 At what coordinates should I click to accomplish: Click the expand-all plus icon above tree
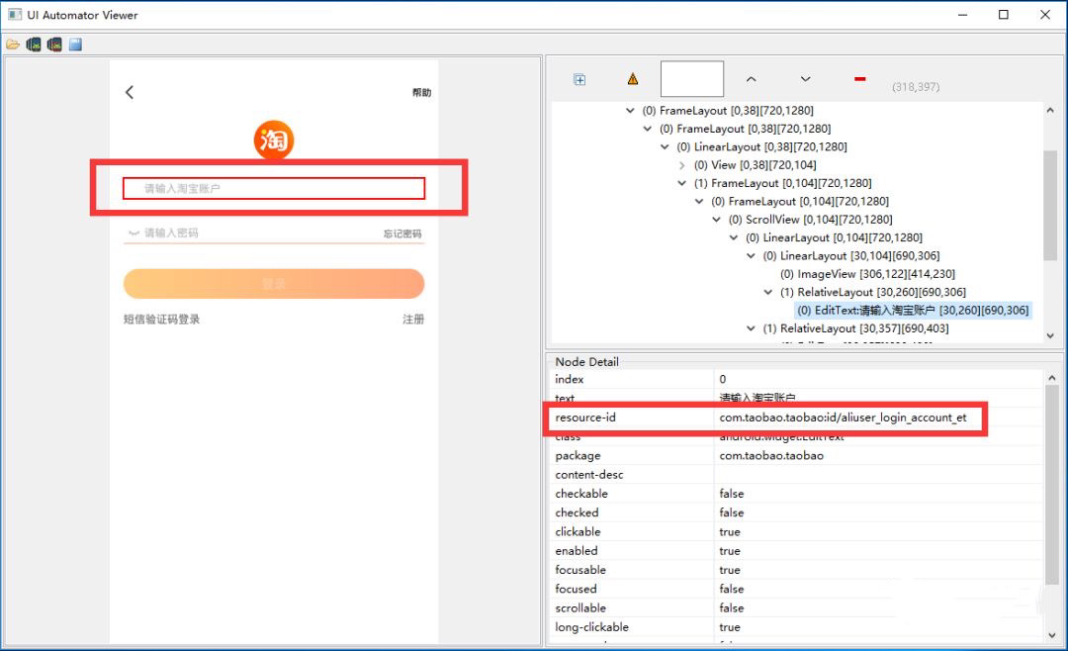pos(579,80)
